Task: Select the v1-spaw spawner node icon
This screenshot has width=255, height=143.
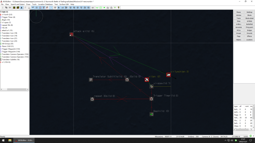Action: point(151,86)
